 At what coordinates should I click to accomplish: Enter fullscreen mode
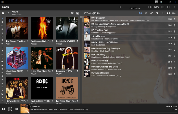click(169, 7)
